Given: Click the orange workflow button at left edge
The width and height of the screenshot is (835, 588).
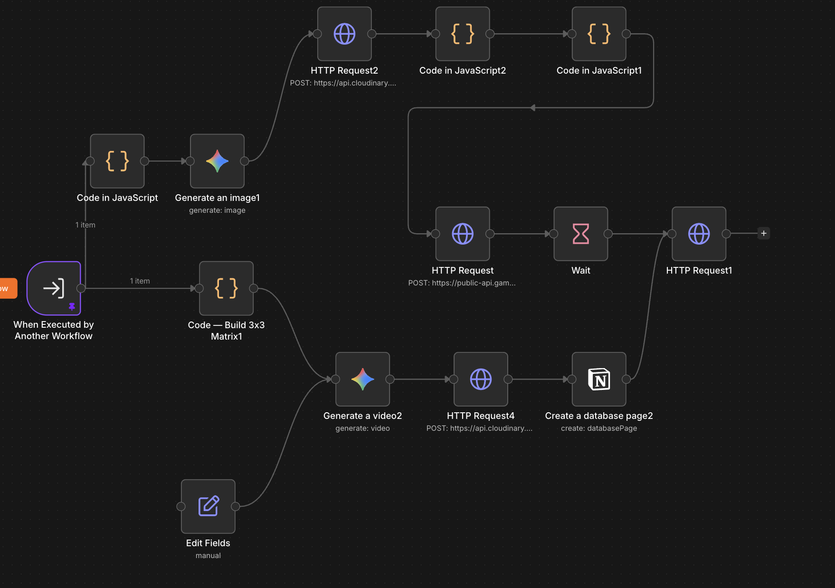Looking at the screenshot, I should pos(8,288).
